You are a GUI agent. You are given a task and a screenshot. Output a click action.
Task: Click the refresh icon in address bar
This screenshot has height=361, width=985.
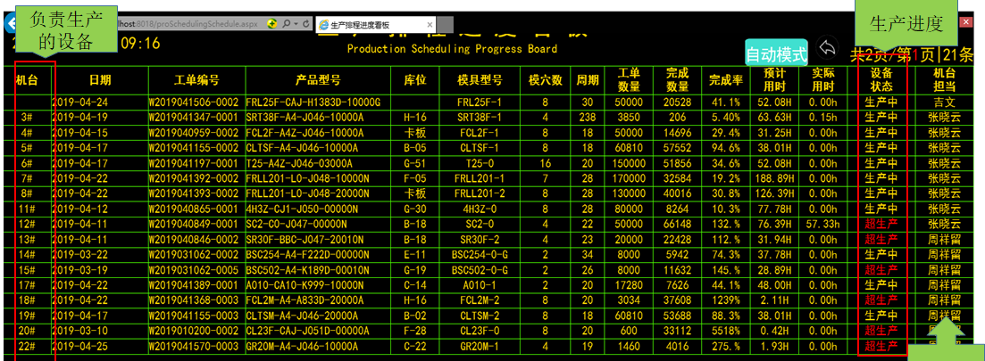pyautogui.click(x=305, y=24)
